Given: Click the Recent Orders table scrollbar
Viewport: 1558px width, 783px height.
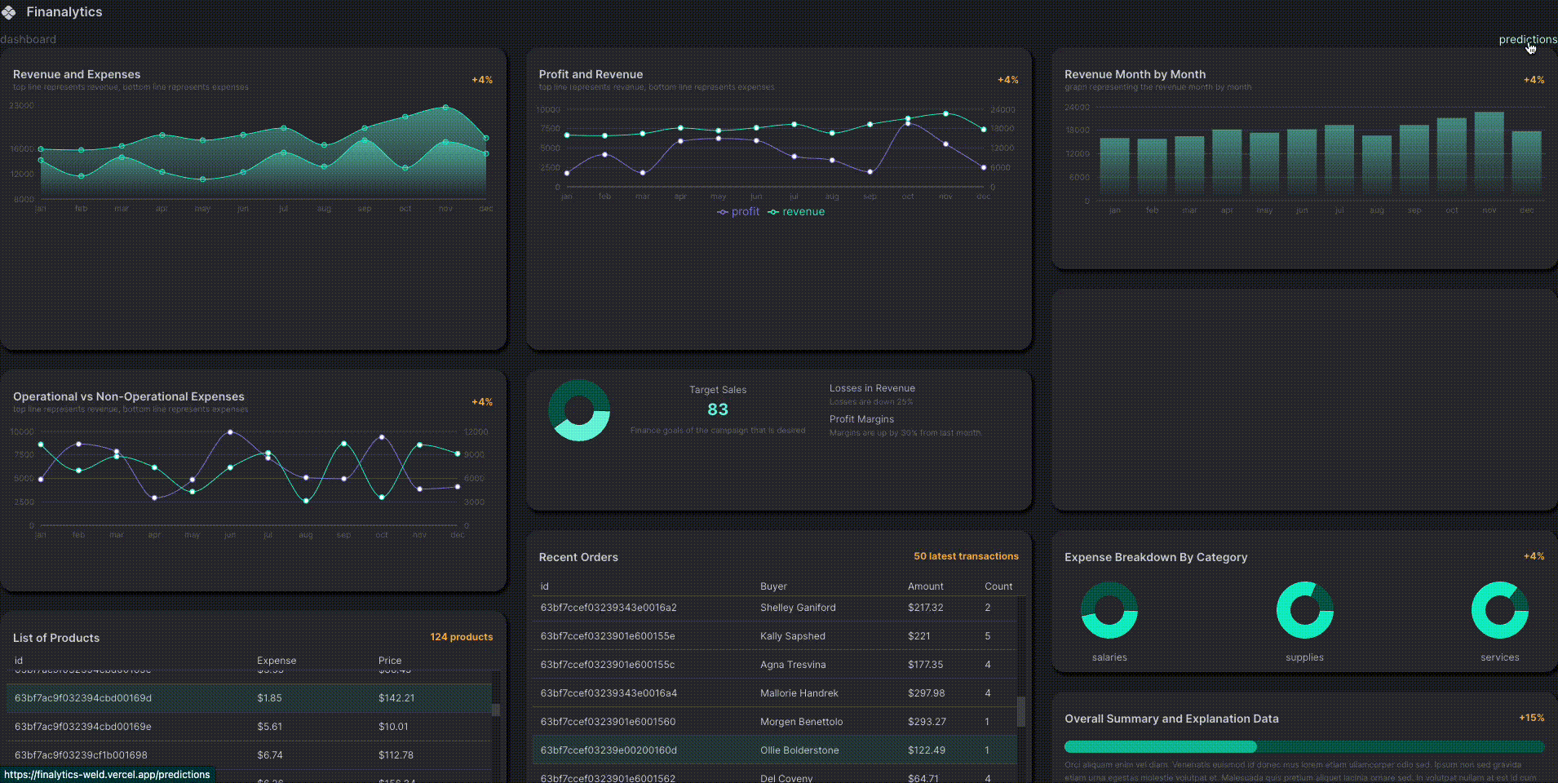Looking at the screenshot, I should (x=1020, y=711).
